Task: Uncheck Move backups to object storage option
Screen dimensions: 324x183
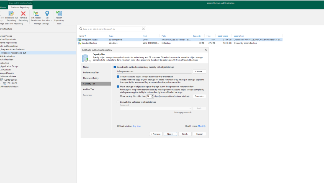Action: click(x=118, y=87)
